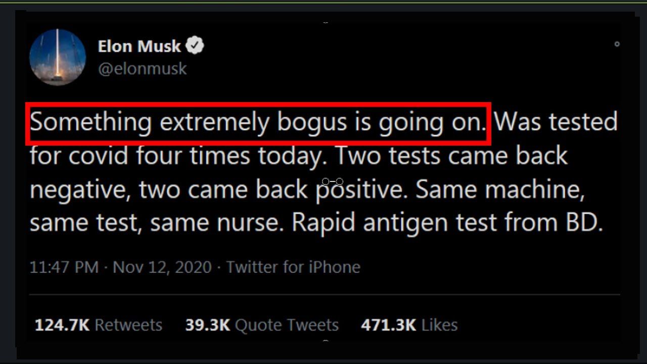Screen dimensions: 647x364
Task: Click the red-boxed sentence "Something extremely bogus"
Action: [x=258, y=123]
